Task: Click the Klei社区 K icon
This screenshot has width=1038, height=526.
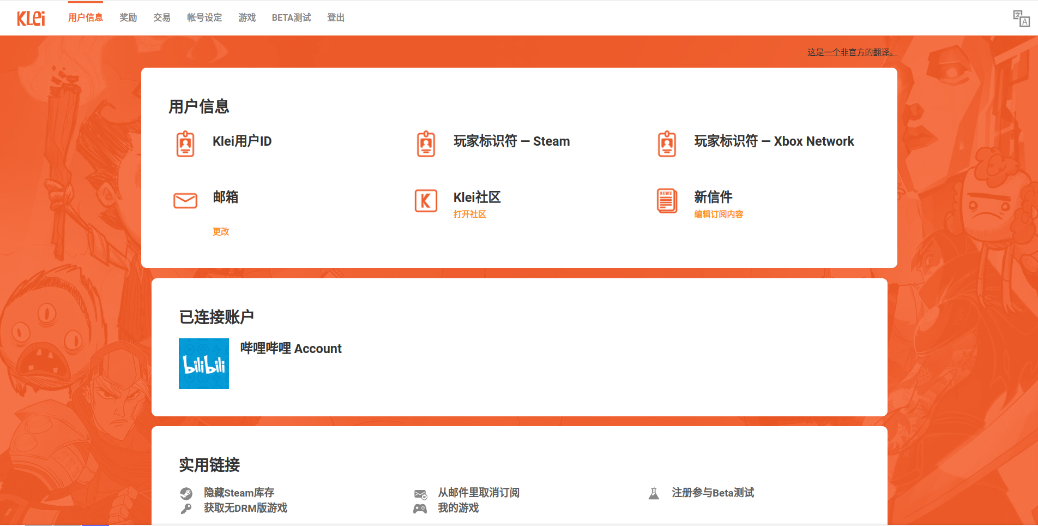Action: click(x=426, y=201)
